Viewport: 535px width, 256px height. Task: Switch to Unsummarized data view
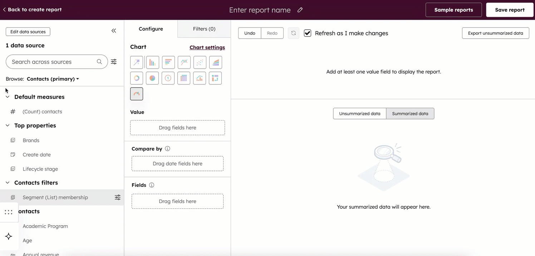tap(359, 114)
